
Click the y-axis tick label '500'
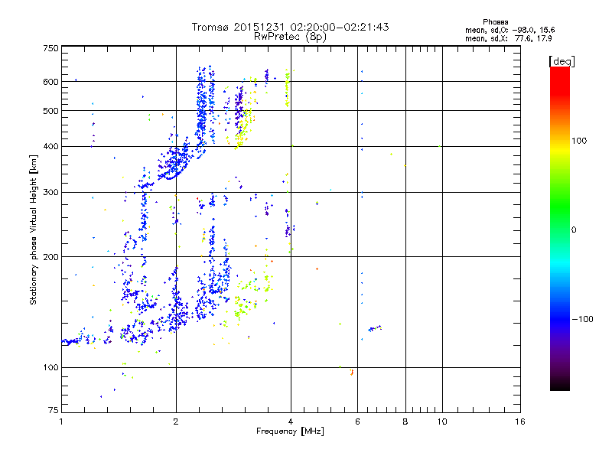coord(51,111)
